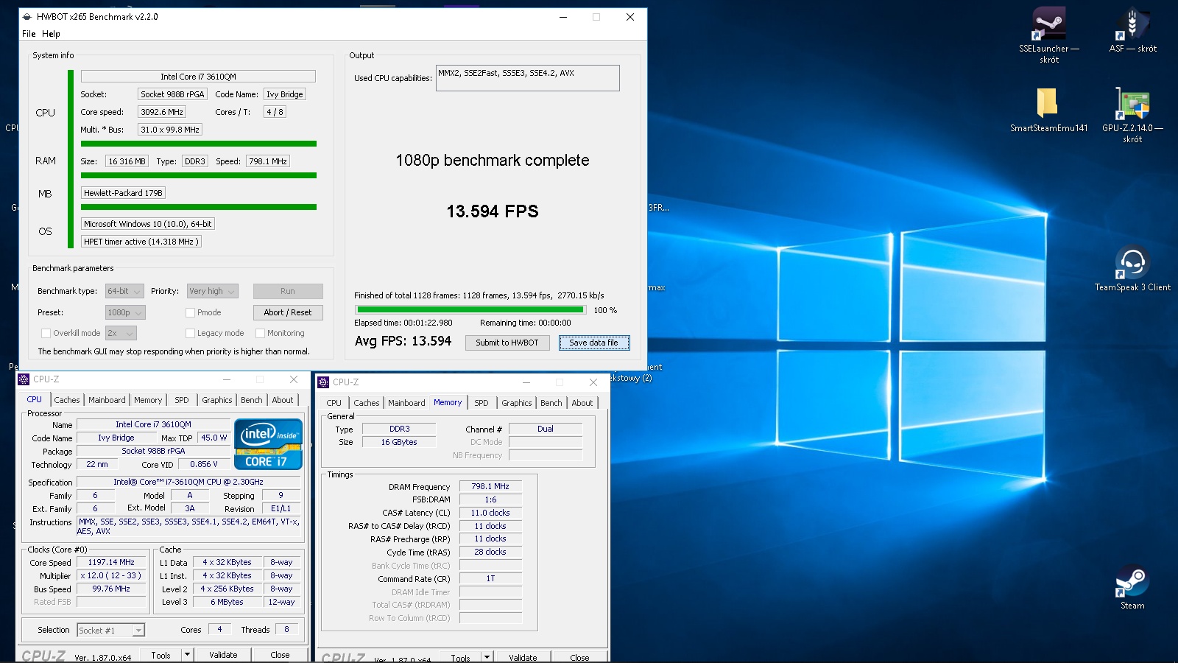Viewport: 1178px width, 663px height.
Task: Click Validate in right CPU-Z
Action: pyautogui.click(x=523, y=657)
